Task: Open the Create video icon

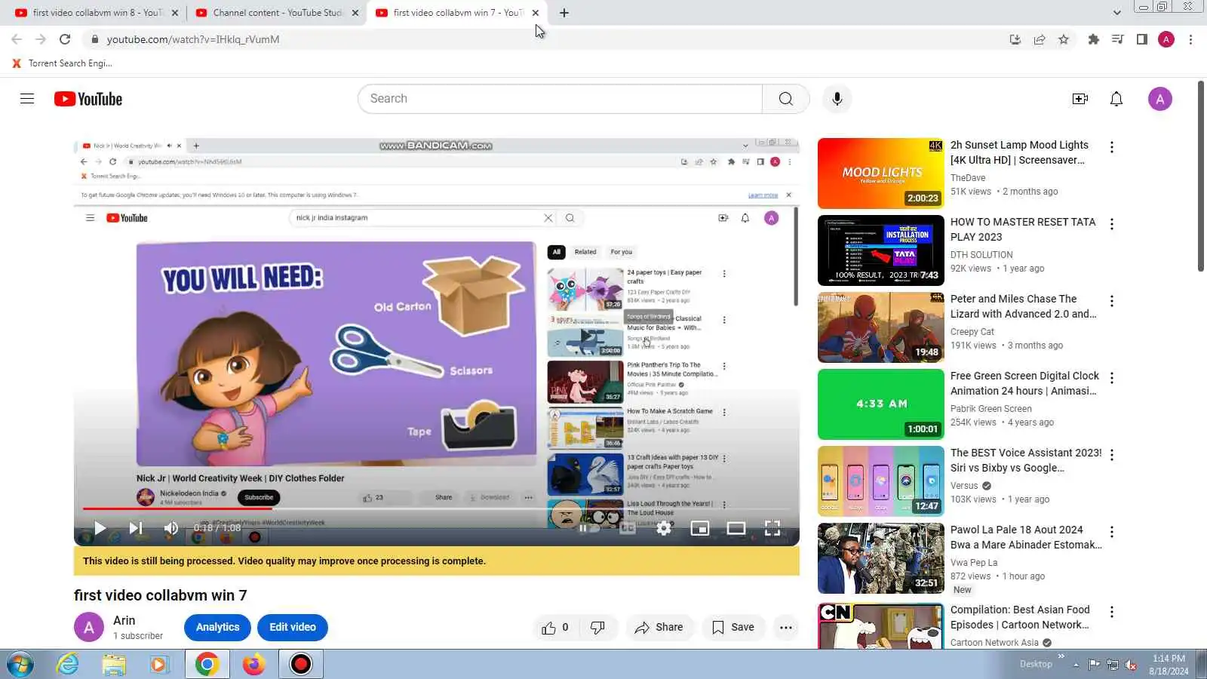Action: (x=1080, y=99)
